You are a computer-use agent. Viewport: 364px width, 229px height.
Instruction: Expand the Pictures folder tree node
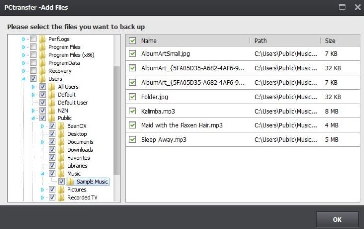click(42, 190)
